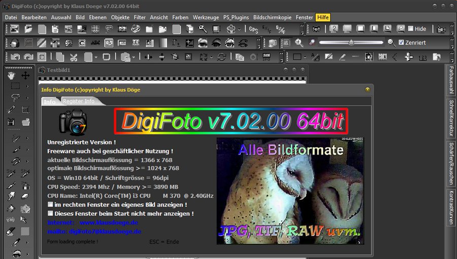457x259 pixels.
Task: Click the flip vertical icon
Action: [x=162, y=57]
